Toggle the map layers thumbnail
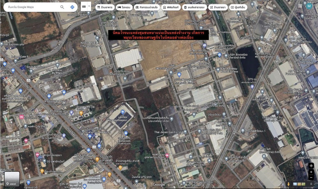Screen dimensions: 318x189 click(12, 179)
